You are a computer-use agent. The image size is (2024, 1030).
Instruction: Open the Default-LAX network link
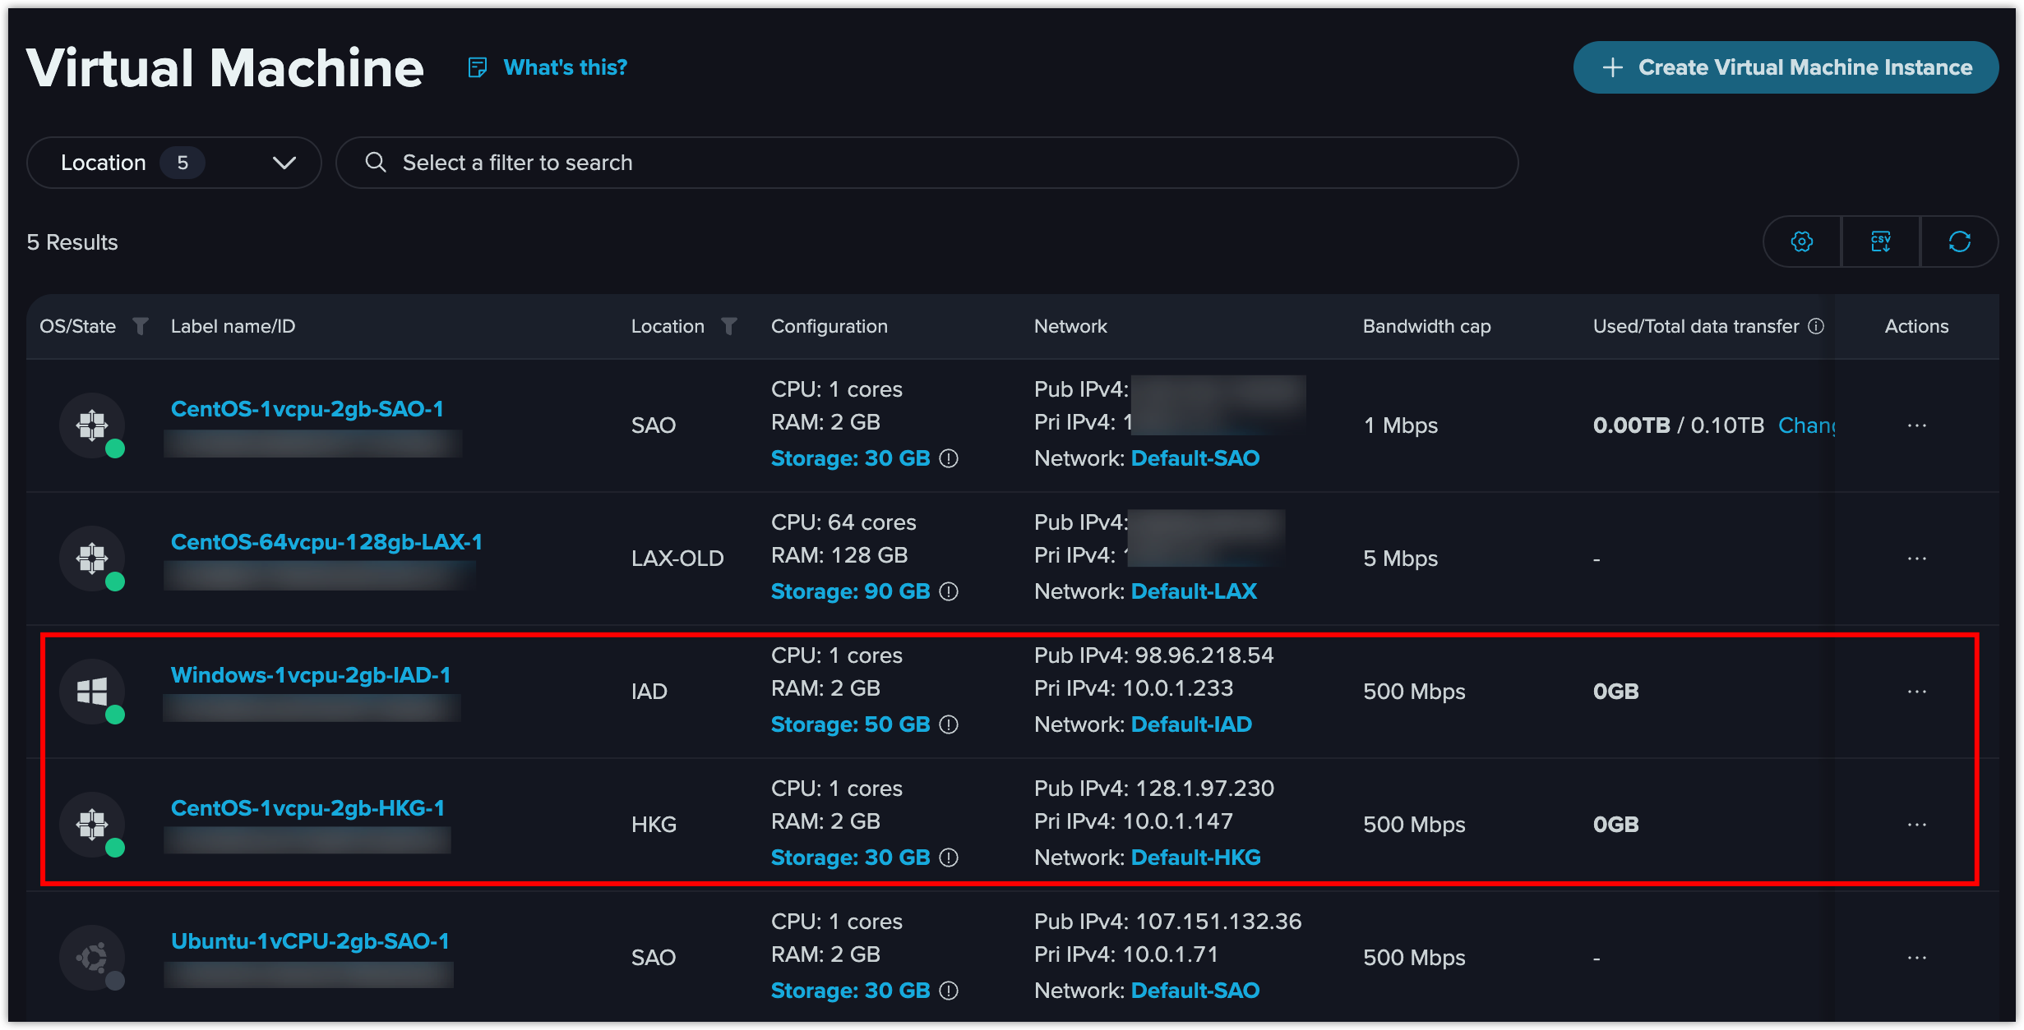click(1194, 591)
